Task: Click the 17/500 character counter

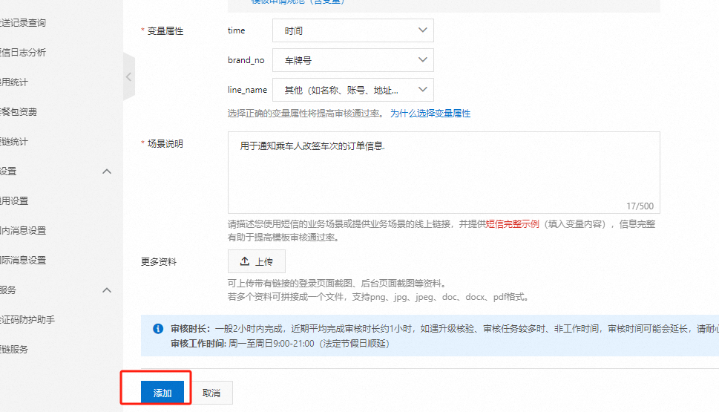Action: tap(640, 206)
